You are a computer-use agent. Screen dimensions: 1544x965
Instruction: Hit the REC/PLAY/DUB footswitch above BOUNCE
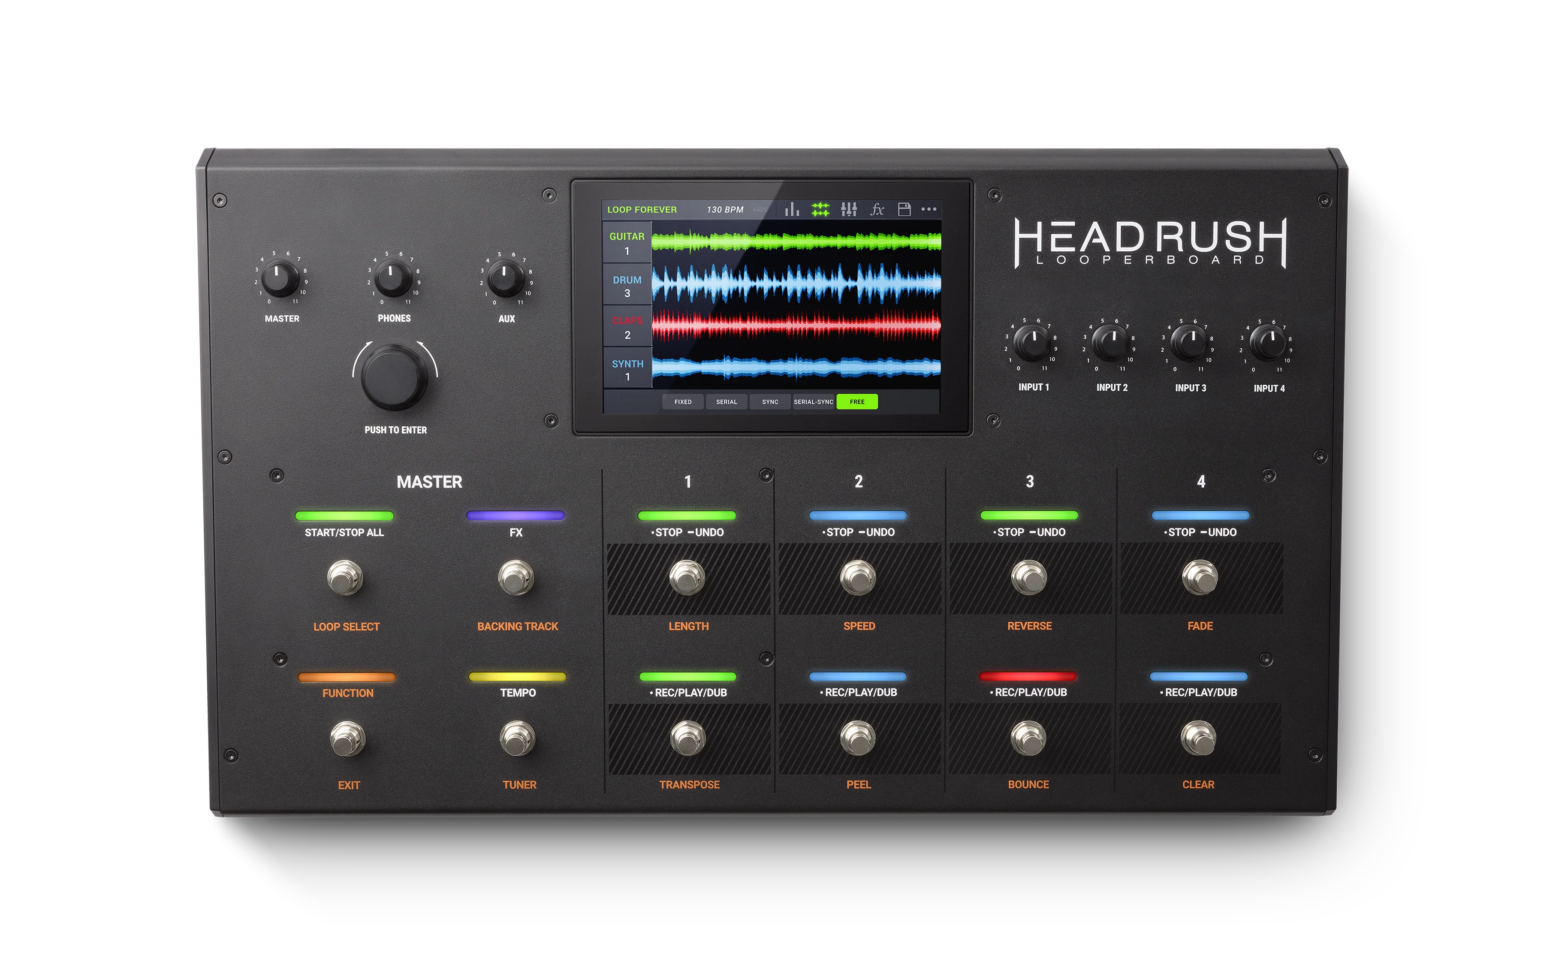pyautogui.click(x=1028, y=739)
